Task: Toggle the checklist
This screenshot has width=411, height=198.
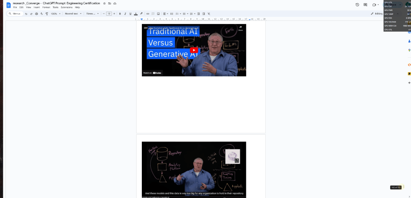Action: pyautogui.click(x=177, y=14)
